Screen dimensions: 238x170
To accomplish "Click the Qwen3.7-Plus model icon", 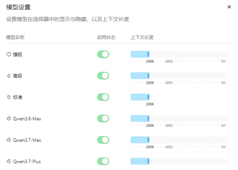I will (x=9, y=161).
